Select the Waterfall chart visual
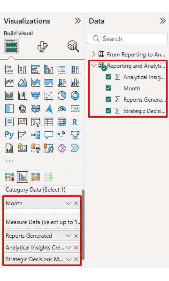The width and height of the screenshot is (169, 281). (x=23, y=96)
